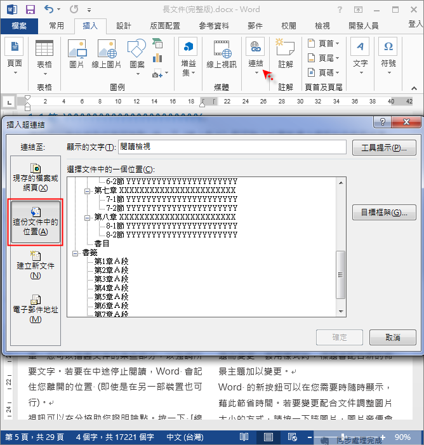Screen dimensions: 424x445
Task: Click the 連結 links button
Action: 255,56
